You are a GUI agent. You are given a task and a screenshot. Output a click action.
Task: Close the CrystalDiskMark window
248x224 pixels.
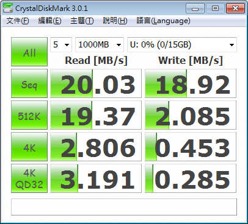click(x=235, y=9)
